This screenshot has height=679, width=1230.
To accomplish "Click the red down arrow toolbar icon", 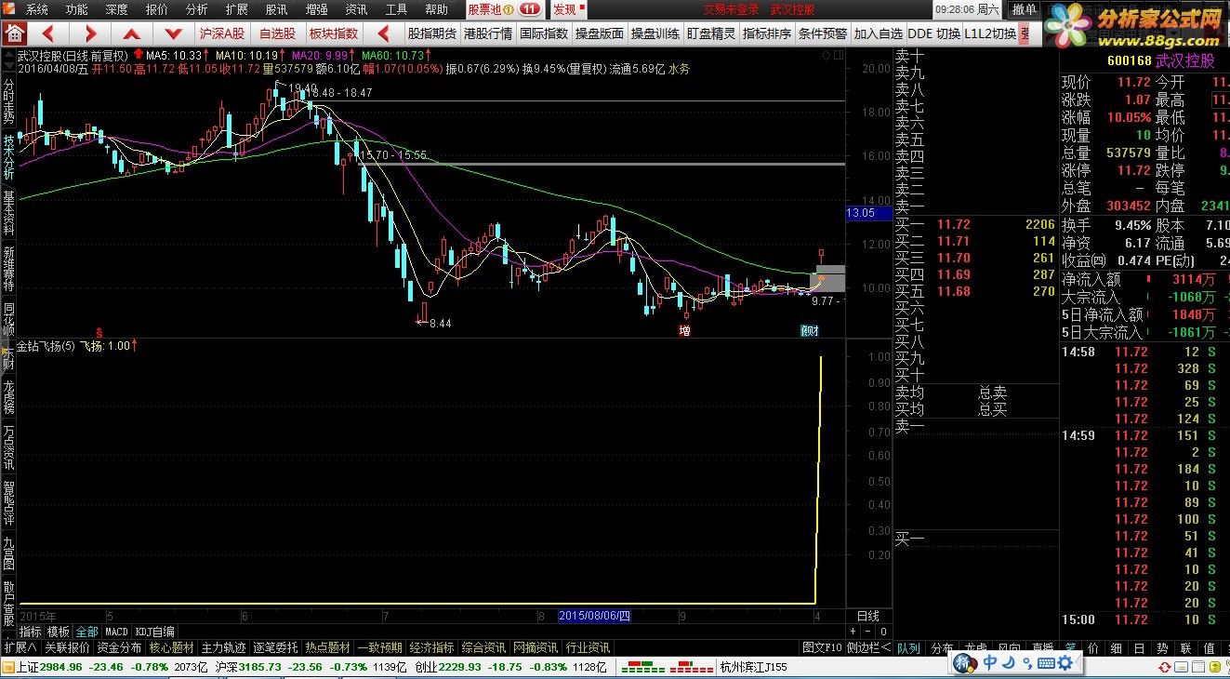I will pos(174,33).
